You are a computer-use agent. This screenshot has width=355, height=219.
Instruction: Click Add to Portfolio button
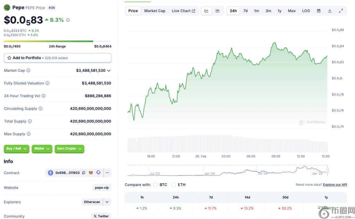tap(58, 58)
